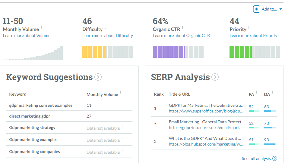Open the superoffice.com blog URL

206,111
